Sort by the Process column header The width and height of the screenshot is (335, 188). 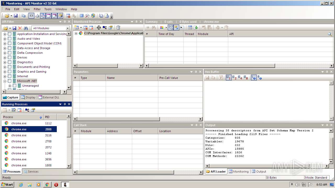coord(23,117)
